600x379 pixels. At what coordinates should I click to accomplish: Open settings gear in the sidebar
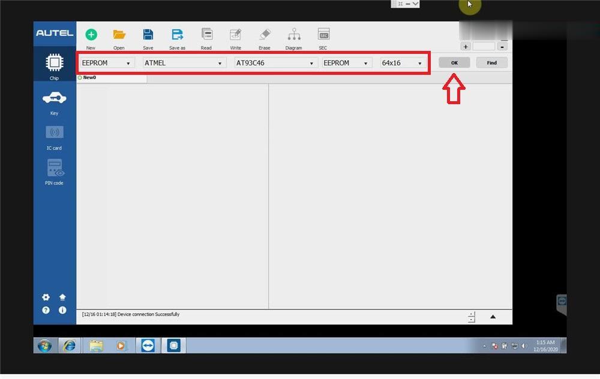46,297
